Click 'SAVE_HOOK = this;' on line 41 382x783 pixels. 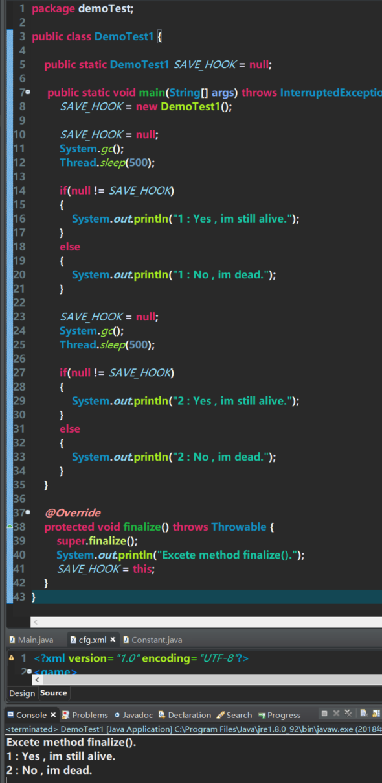(x=106, y=569)
